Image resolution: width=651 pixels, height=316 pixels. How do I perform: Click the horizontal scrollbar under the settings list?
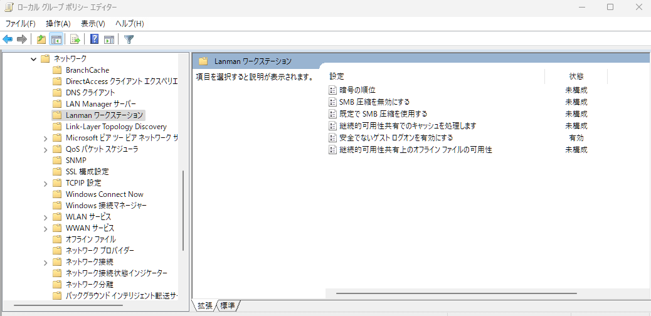(456, 293)
